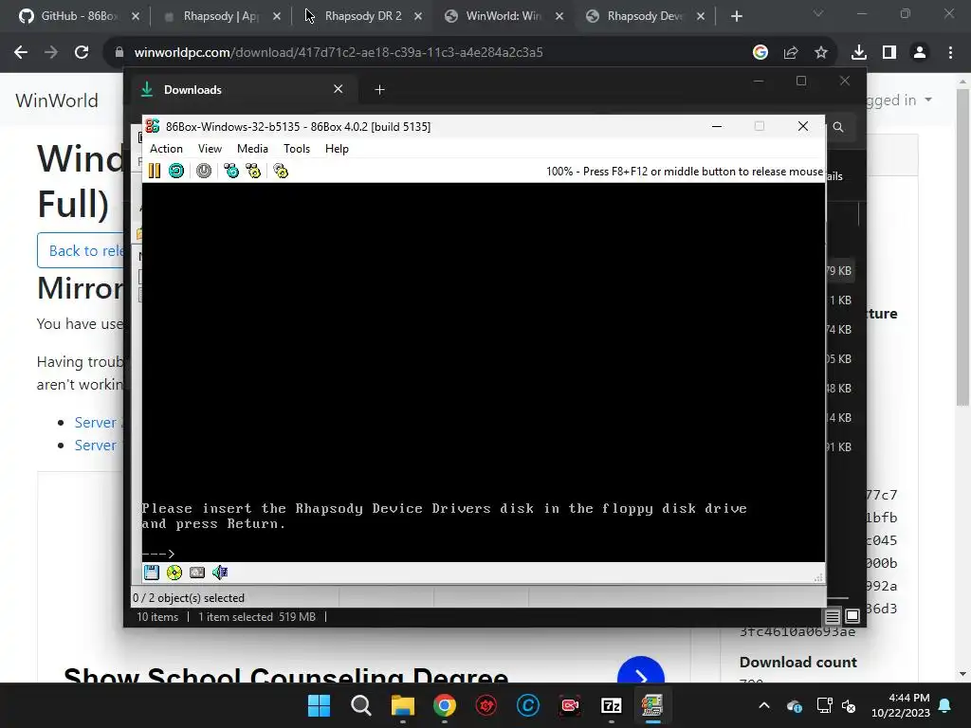Open the notification bell icon
Screen dimensions: 971x728
click(x=945, y=705)
